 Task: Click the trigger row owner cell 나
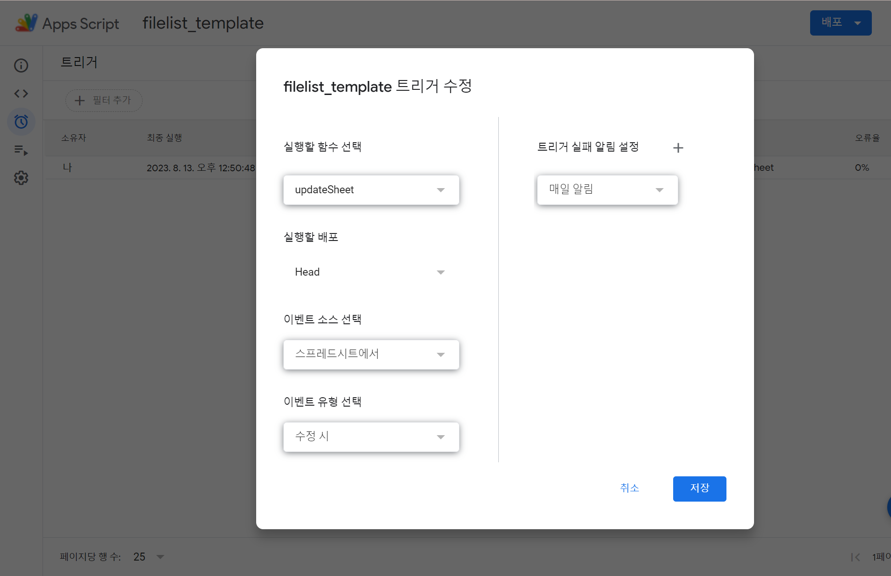point(67,168)
